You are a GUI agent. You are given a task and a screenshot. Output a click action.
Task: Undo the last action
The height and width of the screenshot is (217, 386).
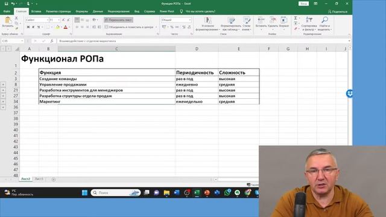tap(13, 4)
